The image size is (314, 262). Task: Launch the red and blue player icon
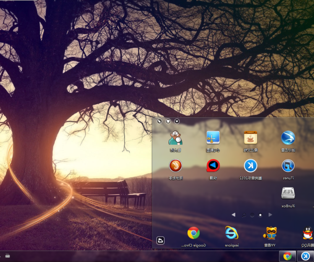(213, 167)
